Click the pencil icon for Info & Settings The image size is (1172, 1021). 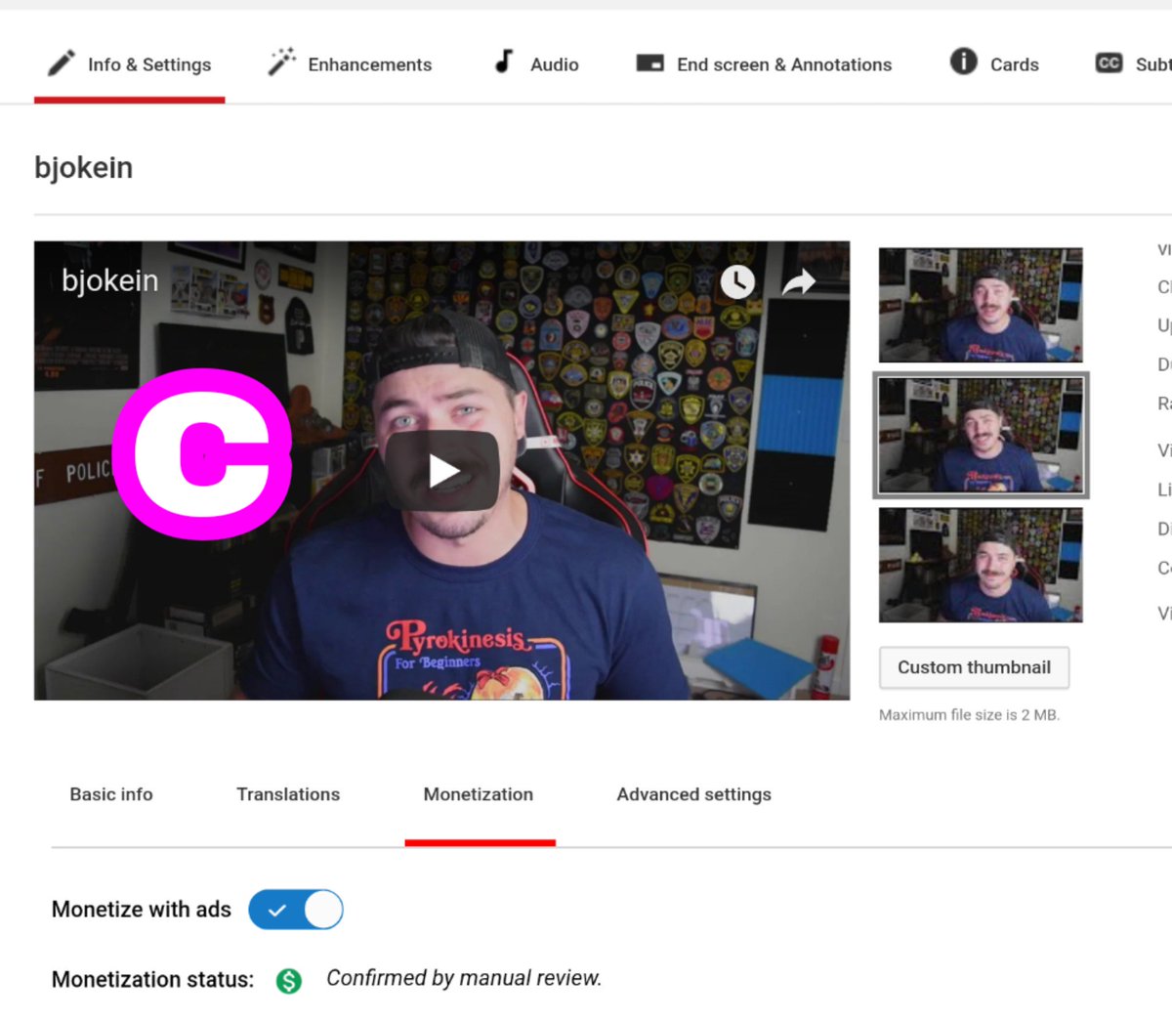click(x=62, y=64)
